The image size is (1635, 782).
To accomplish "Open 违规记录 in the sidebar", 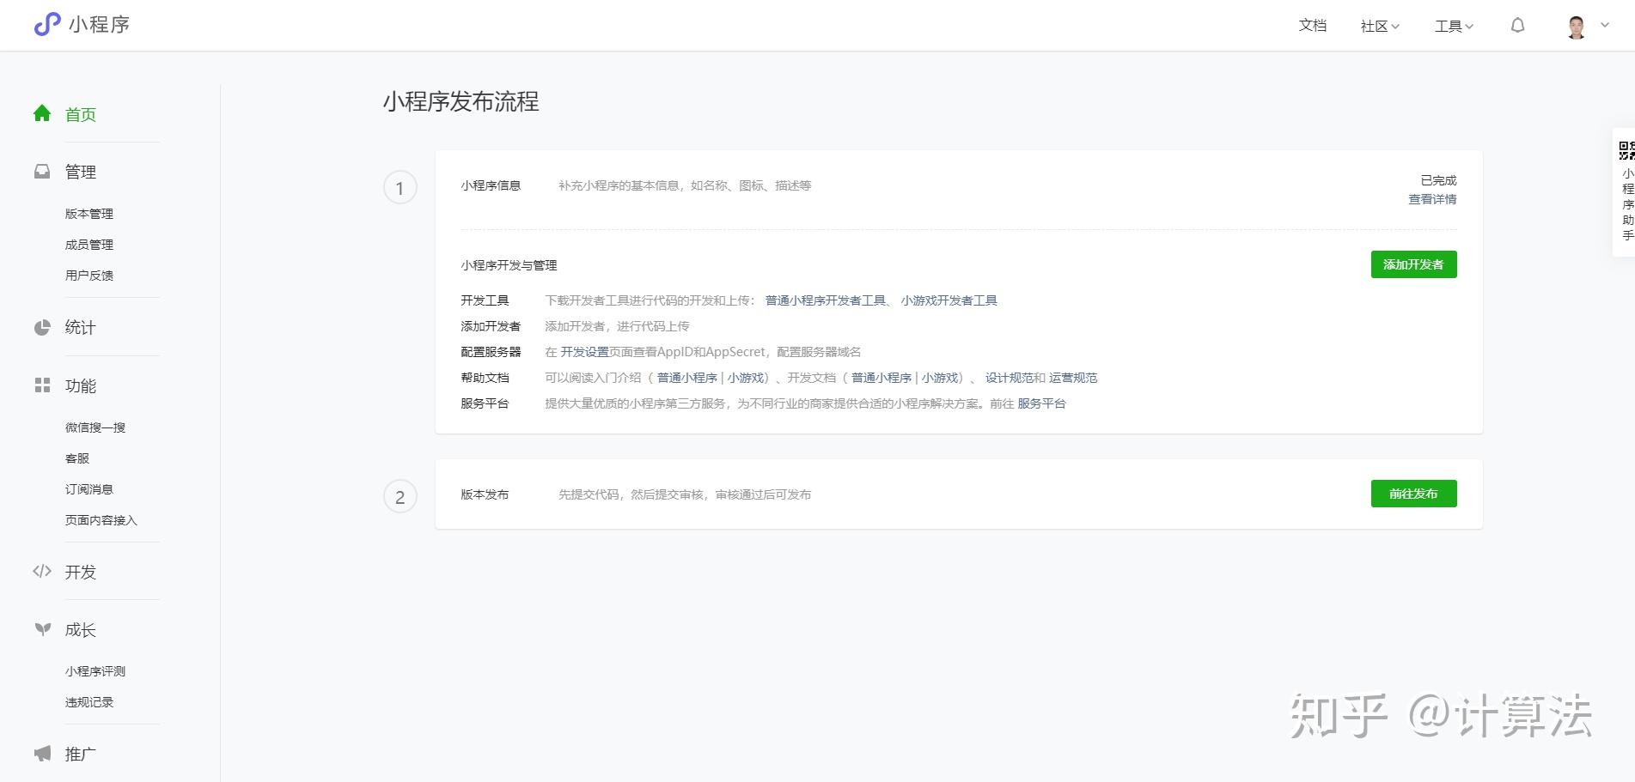I will tap(89, 702).
